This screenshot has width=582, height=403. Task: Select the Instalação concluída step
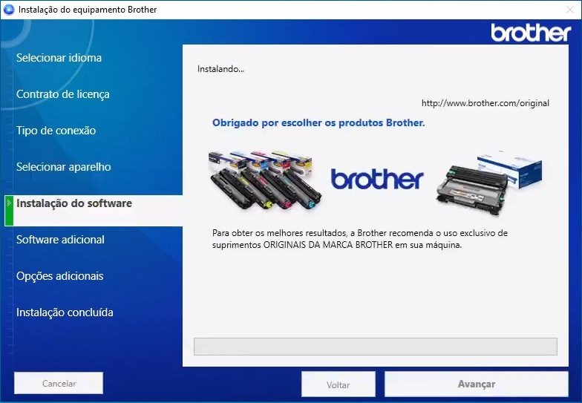click(65, 312)
